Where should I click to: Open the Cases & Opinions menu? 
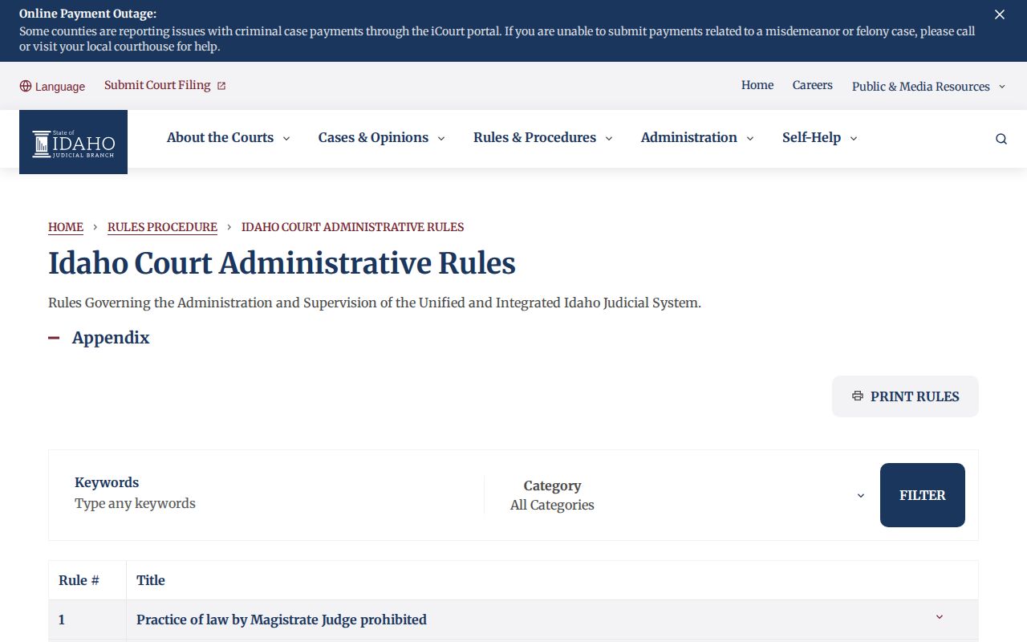(381, 138)
